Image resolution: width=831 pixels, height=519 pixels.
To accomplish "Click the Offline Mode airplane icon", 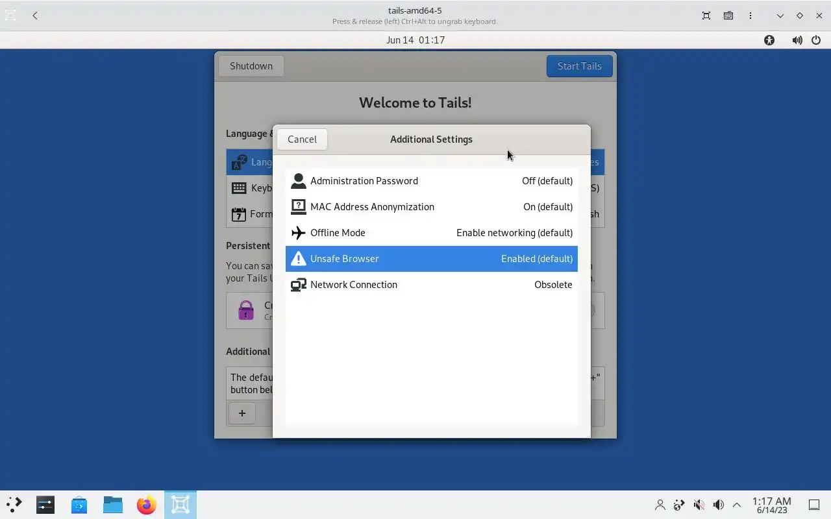I will tap(298, 233).
